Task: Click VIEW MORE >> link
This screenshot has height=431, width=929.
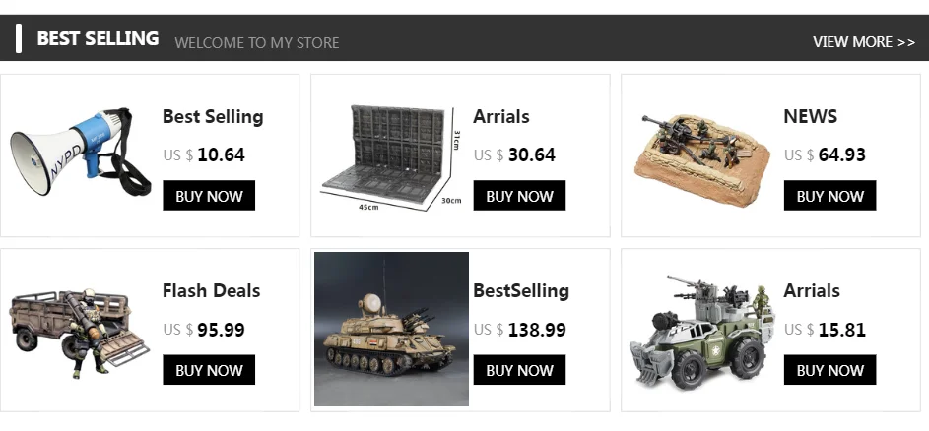Action: tap(863, 42)
